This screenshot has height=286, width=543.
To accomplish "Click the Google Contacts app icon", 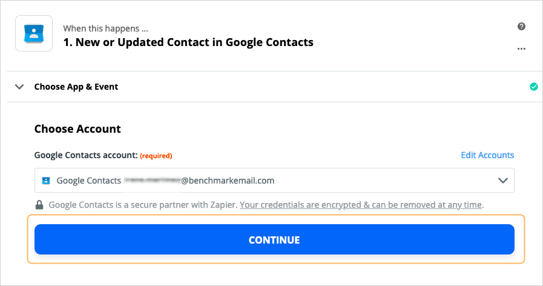I will coord(34,33).
